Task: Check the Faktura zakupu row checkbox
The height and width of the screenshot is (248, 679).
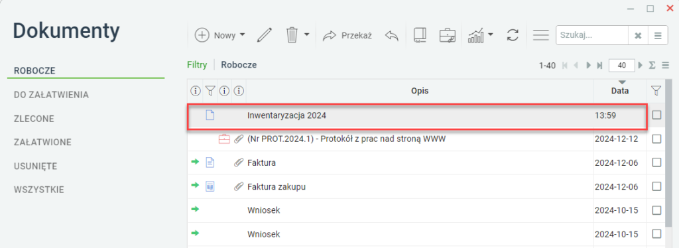Action: coord(657,186)
